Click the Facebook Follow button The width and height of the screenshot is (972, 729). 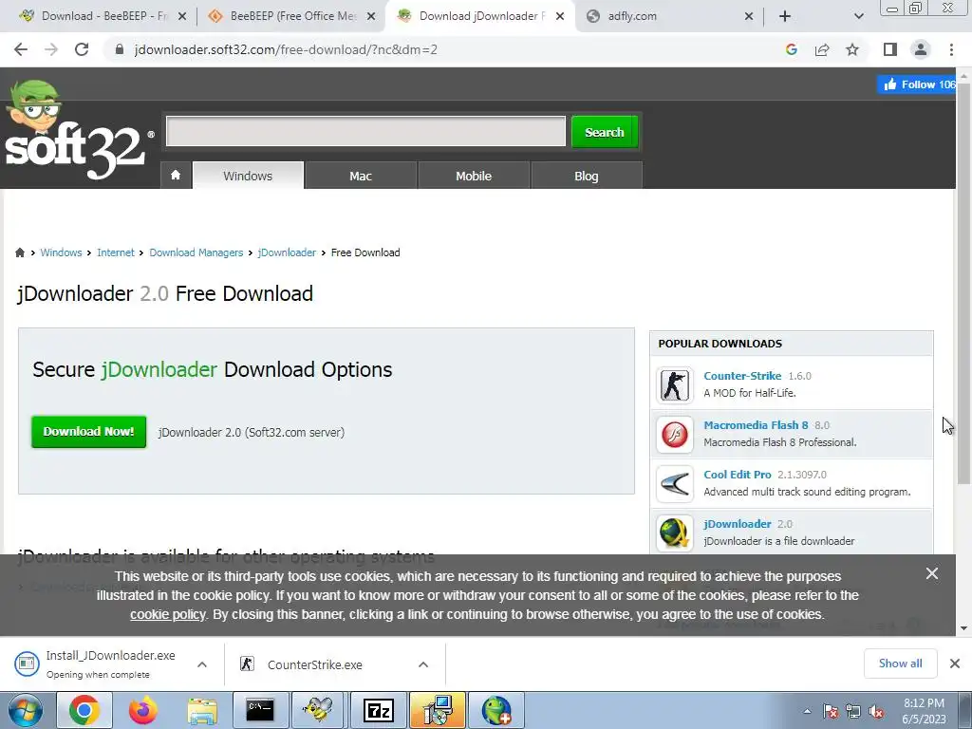tap(916, 84)
